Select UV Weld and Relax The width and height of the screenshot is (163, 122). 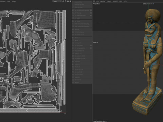point(81,16)
